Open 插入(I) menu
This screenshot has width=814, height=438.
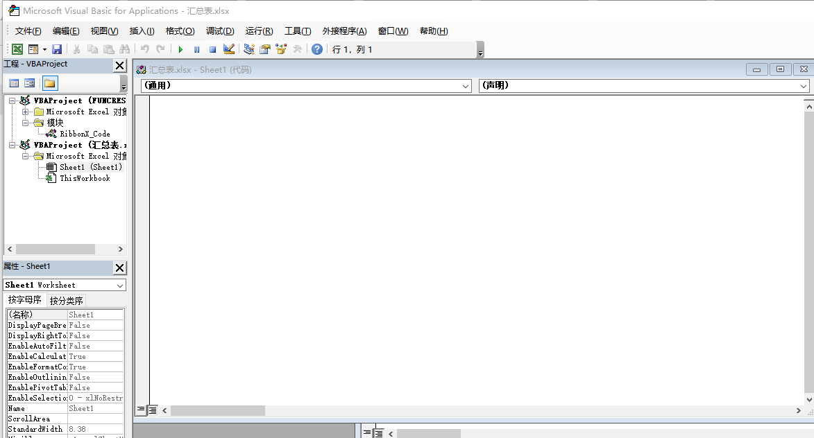tap(142, 31)
